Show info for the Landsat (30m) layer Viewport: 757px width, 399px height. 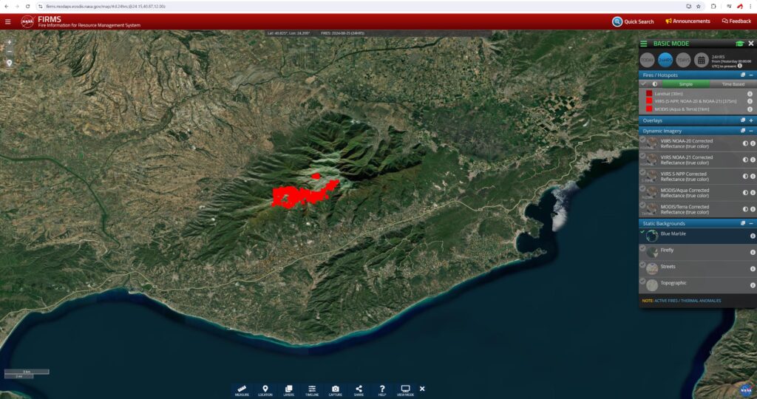tap(750, 94)
